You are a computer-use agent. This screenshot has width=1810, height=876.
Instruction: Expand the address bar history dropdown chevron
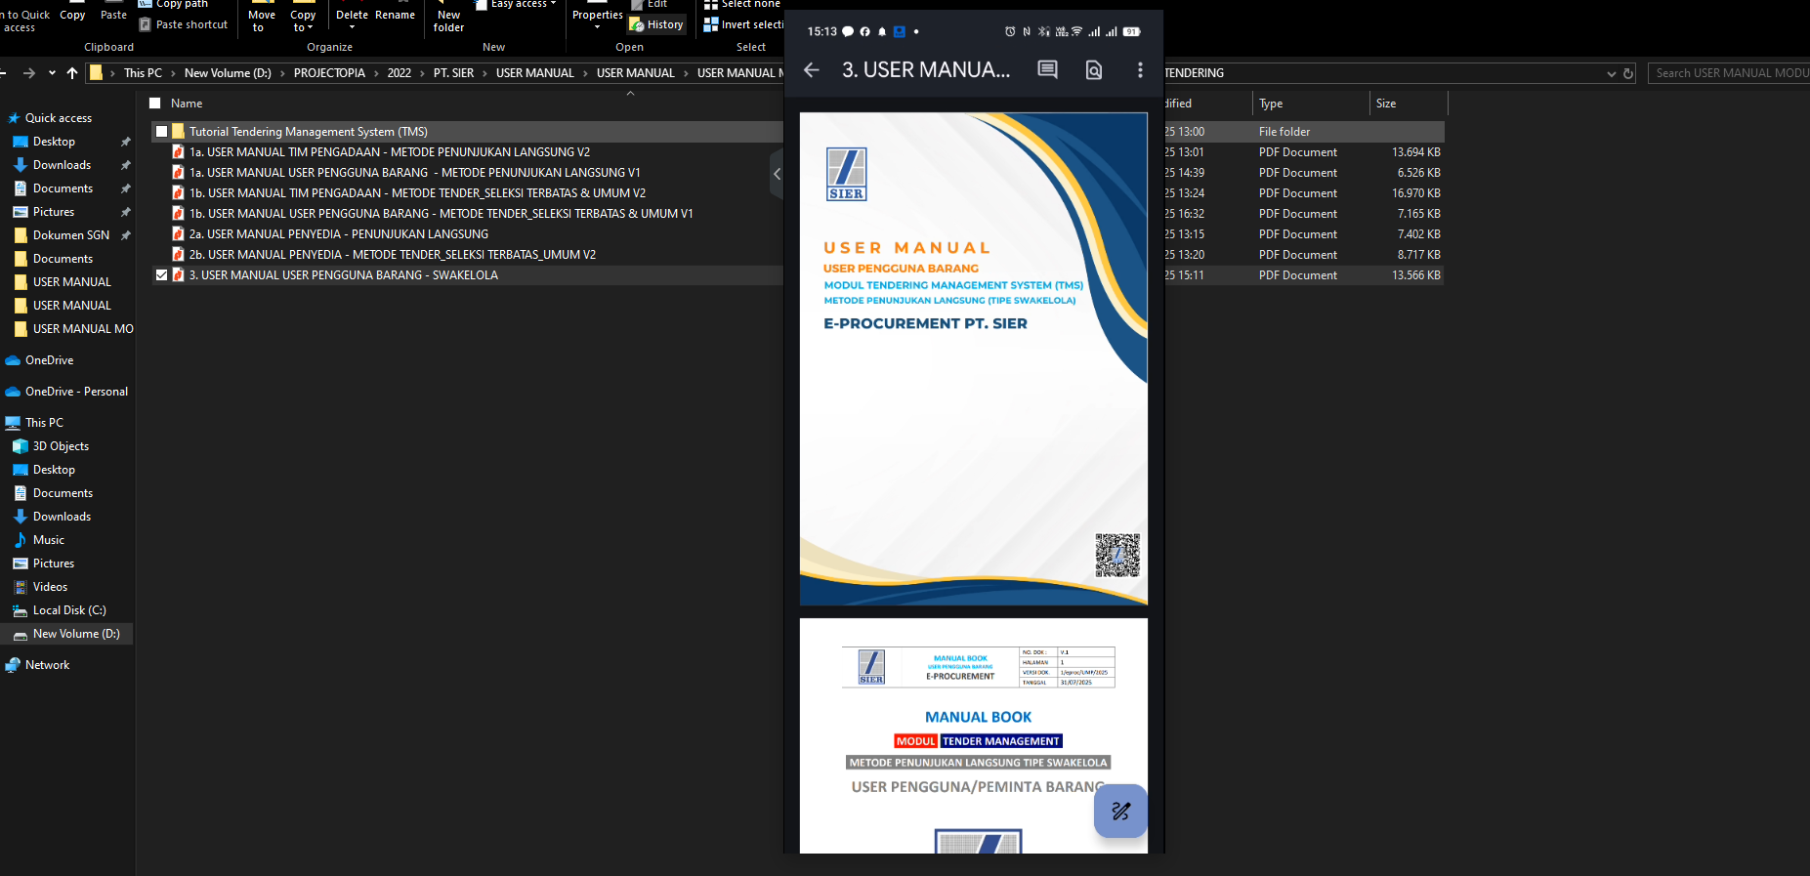coord(1611,73)
